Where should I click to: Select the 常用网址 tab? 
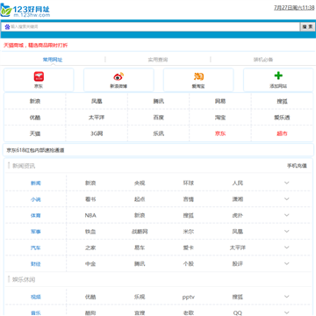[x=53, y=60]
